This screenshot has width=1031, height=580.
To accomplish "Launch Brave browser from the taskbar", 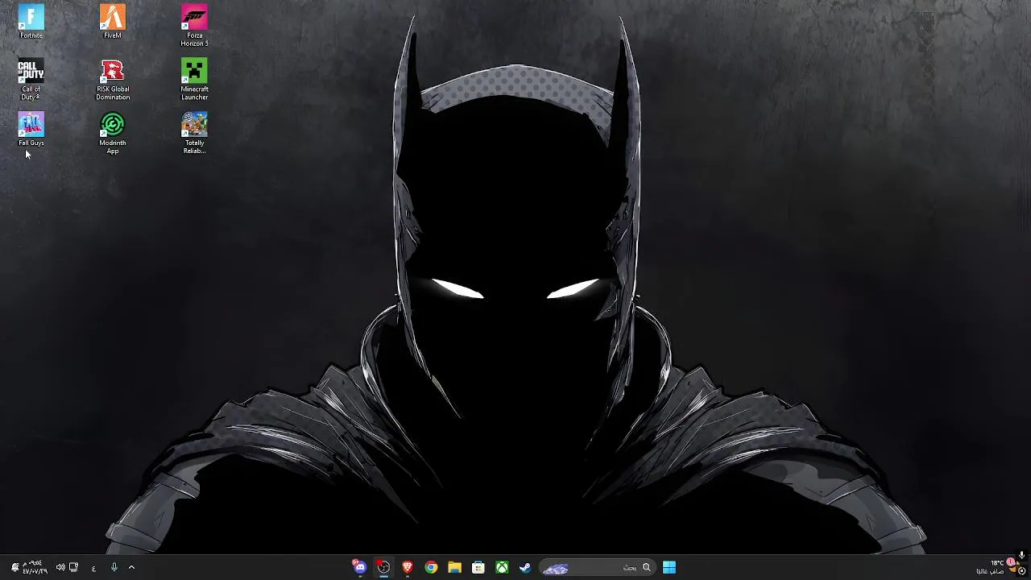I will [x=408, y=567].
